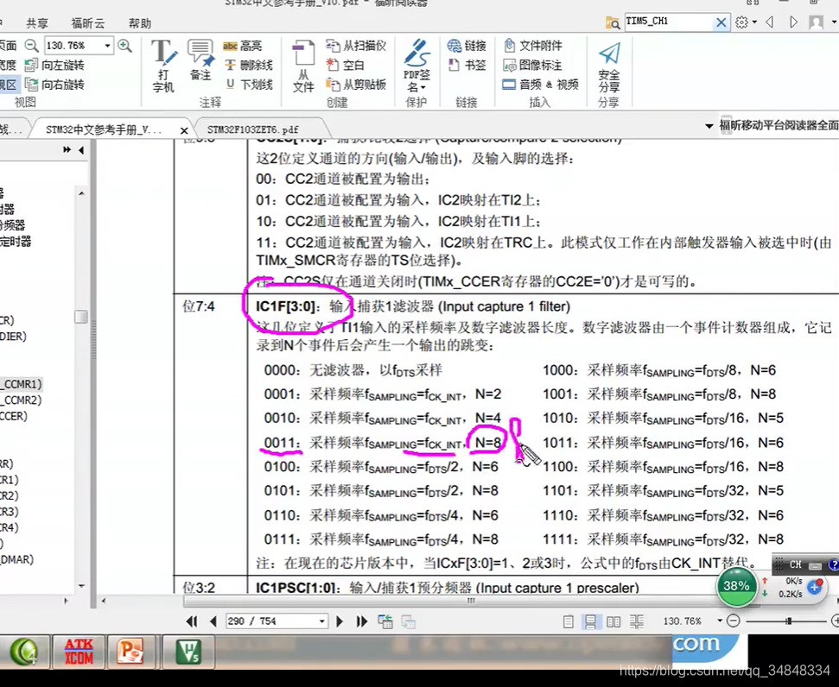Rotate view left with 向左旋转
The width and height of the screenshot is (839, 687).
55,66
